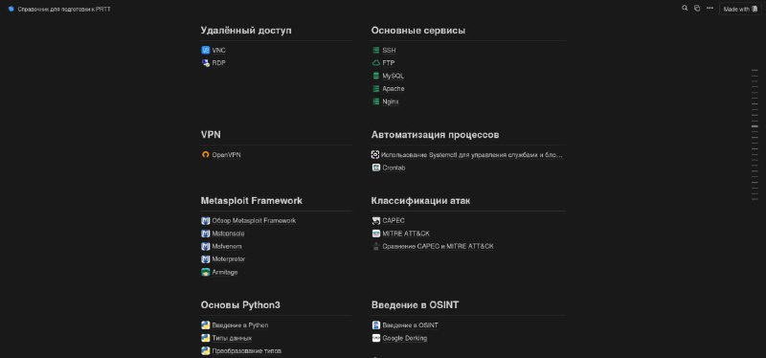Viewport: 766px width, 358px height.
Task: Click the Msfvenom page icon
Action: 205,247
